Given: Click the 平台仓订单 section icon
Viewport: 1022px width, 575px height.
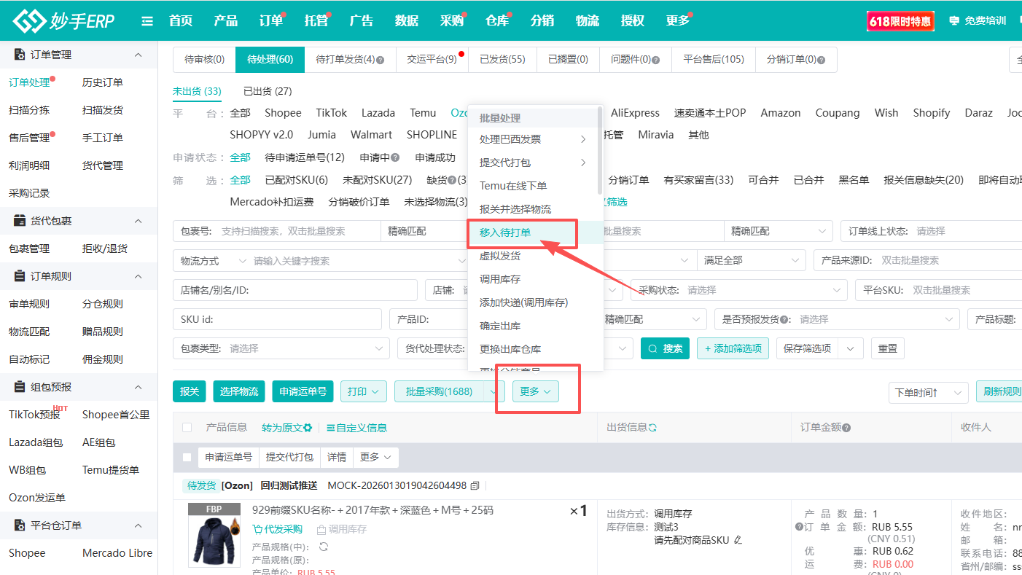Looking at the screenshot, I should point(19,525).
